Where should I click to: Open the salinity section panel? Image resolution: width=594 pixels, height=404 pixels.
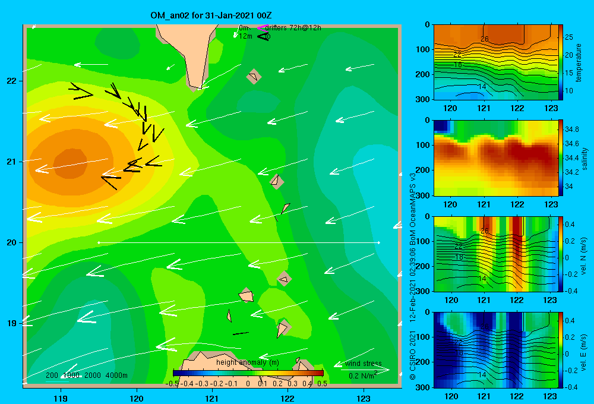coord(495,158)
